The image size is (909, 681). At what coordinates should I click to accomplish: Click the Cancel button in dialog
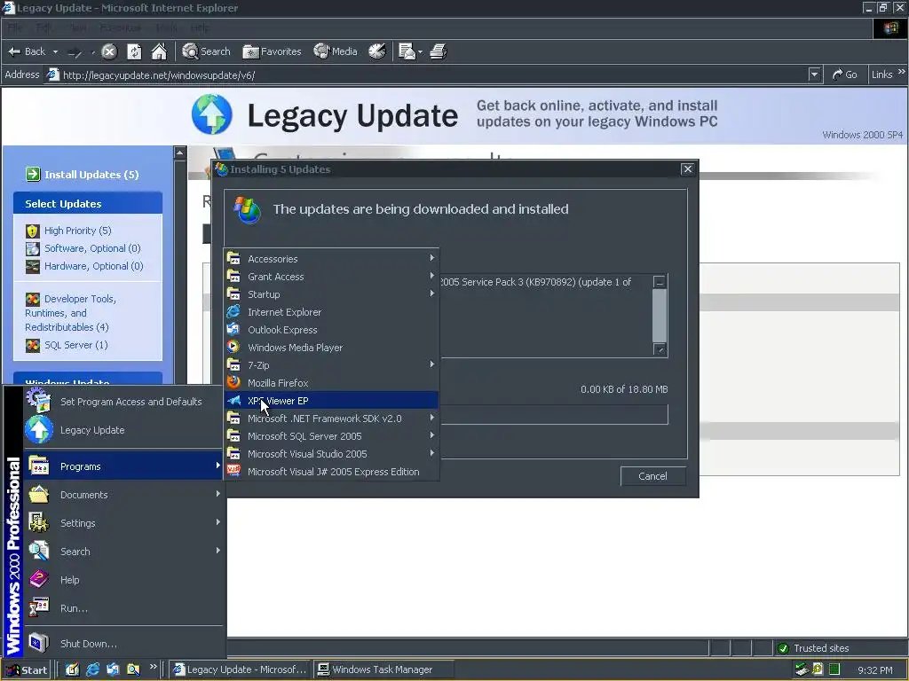(x=652, y=476)
